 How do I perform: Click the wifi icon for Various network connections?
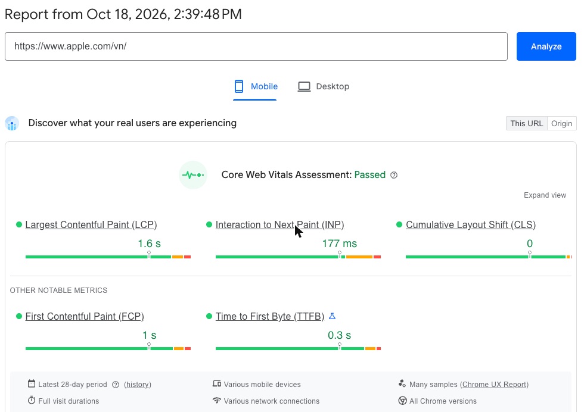217,401
